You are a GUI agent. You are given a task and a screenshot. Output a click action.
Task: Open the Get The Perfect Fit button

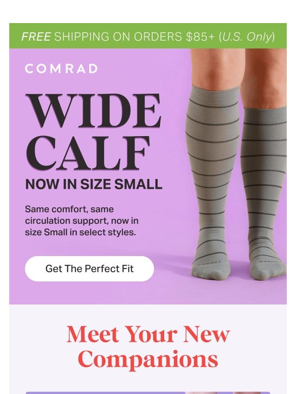(x=89, y=269)
